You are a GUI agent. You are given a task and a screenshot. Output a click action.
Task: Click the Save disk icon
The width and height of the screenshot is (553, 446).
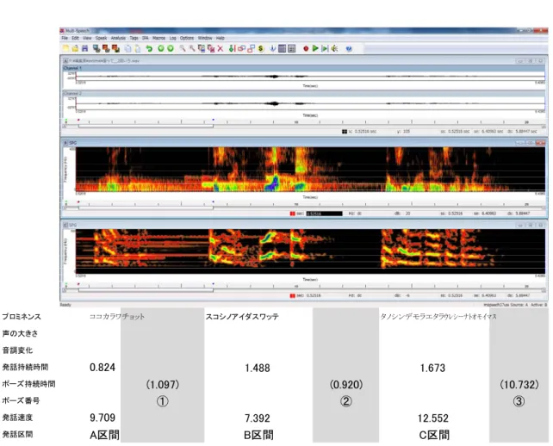(x=84, y=48)
